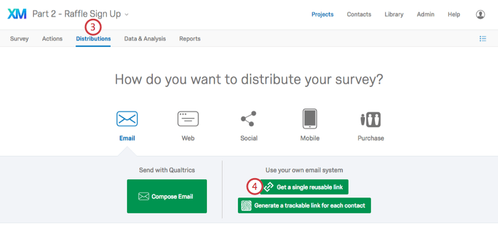Screen dimensions: 498x249
Task: Select the Social share icon
Action: pos(248,119)
